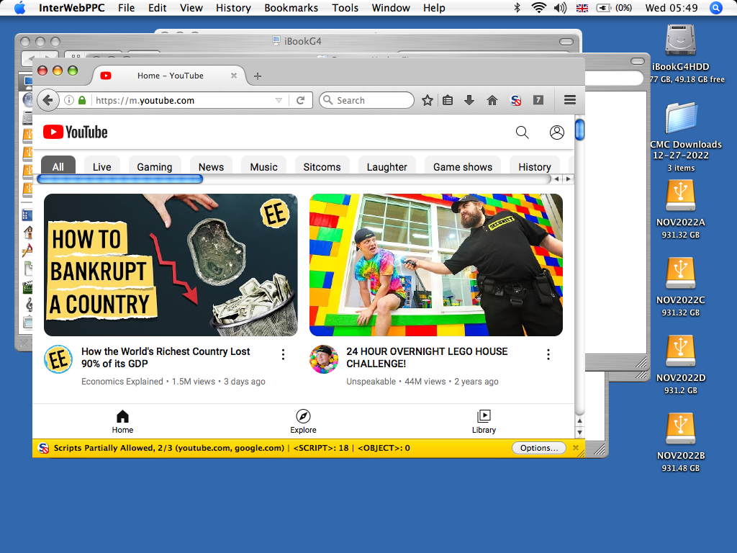Image resolution: width=737 pixels, height=553 pixels.
Task: Click the NoScript Options... button
Action: click(539, 448)
